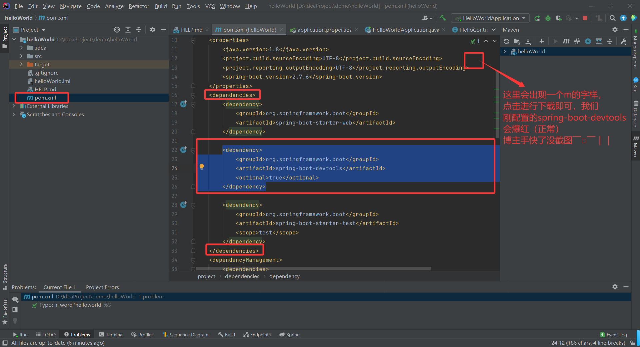Viewport: 640px width, 347px height.
Task: Expand the .idea folder
Action: tap(21, 48)
